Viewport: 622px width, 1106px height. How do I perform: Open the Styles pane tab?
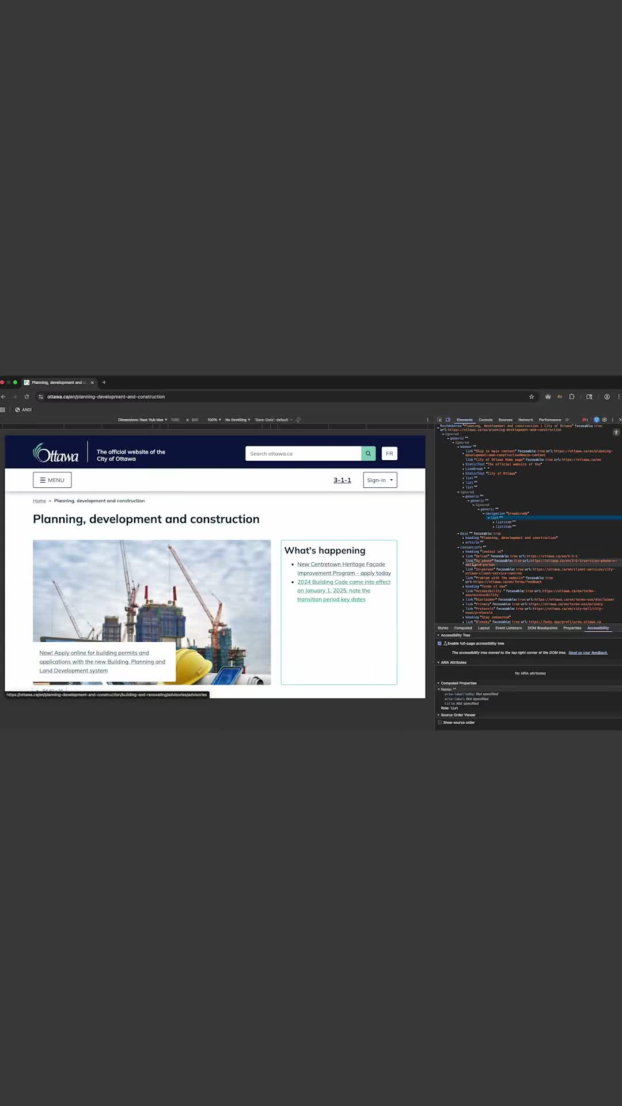pos(443,628)
